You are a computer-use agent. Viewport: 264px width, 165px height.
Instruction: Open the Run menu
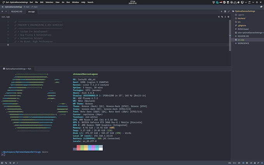pos(68,2)
